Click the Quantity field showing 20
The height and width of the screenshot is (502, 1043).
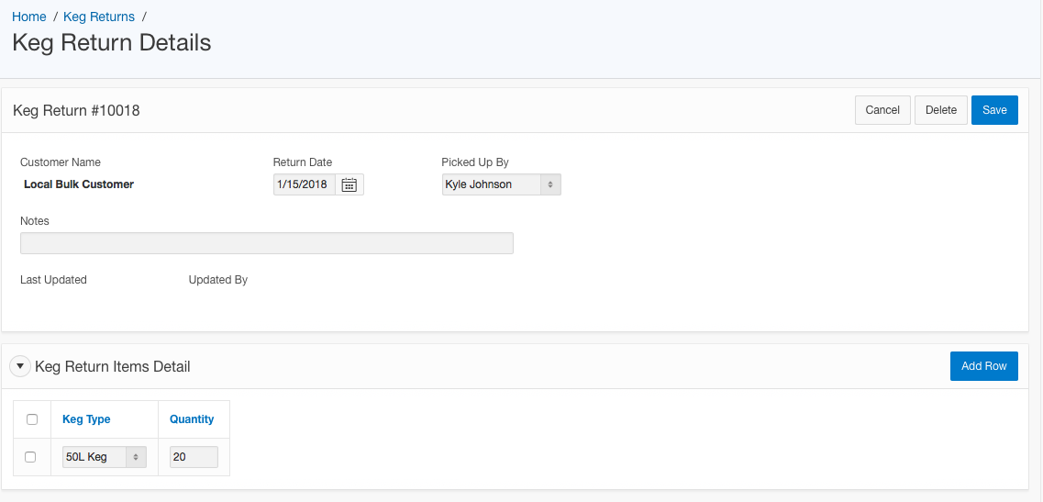point(194,457)
